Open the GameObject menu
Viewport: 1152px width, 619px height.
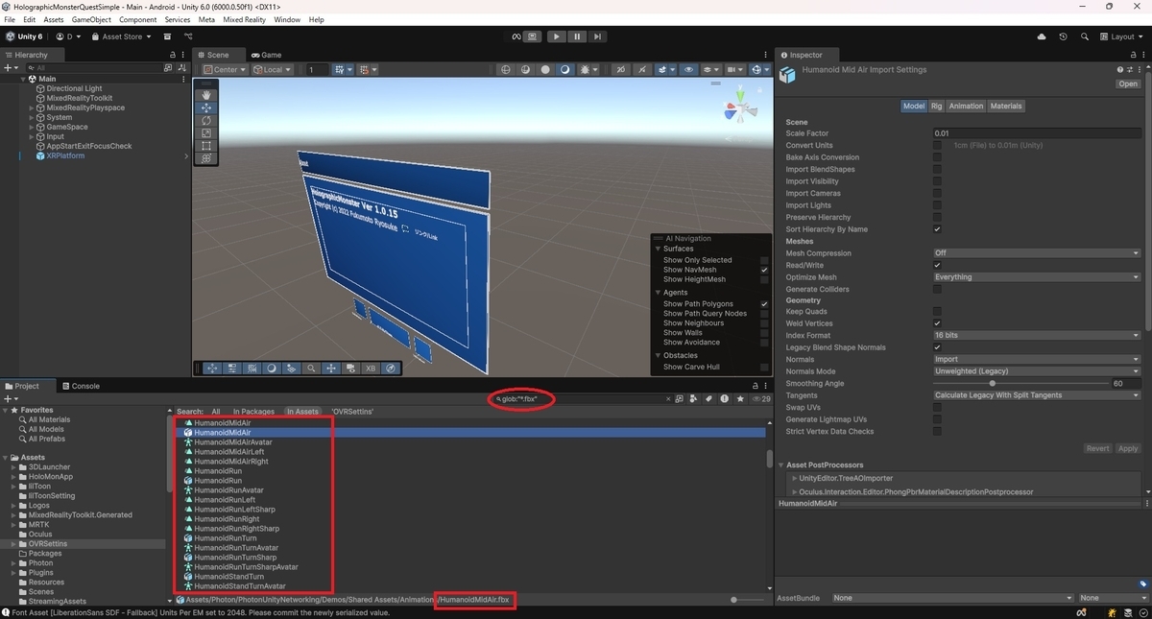point(91,19)
